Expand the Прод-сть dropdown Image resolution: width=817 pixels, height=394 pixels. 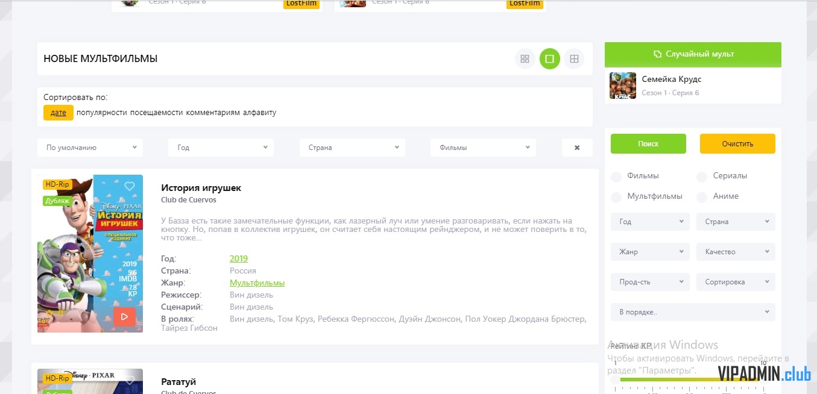pos(650,282)
